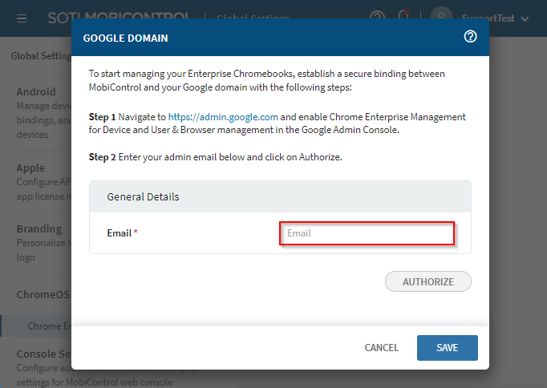This screenshot has height=388, width=547.
Task: Select Android in the settings sidebar
Action: 36,91
